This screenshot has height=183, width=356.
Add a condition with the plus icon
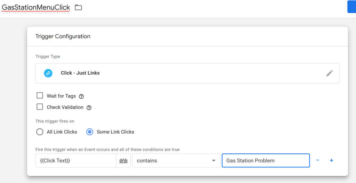(x=331, y=160)
